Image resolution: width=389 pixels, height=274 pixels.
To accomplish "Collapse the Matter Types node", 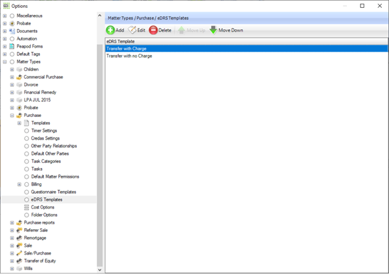I will coord(5,62).
